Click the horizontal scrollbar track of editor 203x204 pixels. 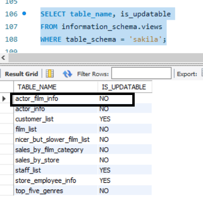point(106,58)
